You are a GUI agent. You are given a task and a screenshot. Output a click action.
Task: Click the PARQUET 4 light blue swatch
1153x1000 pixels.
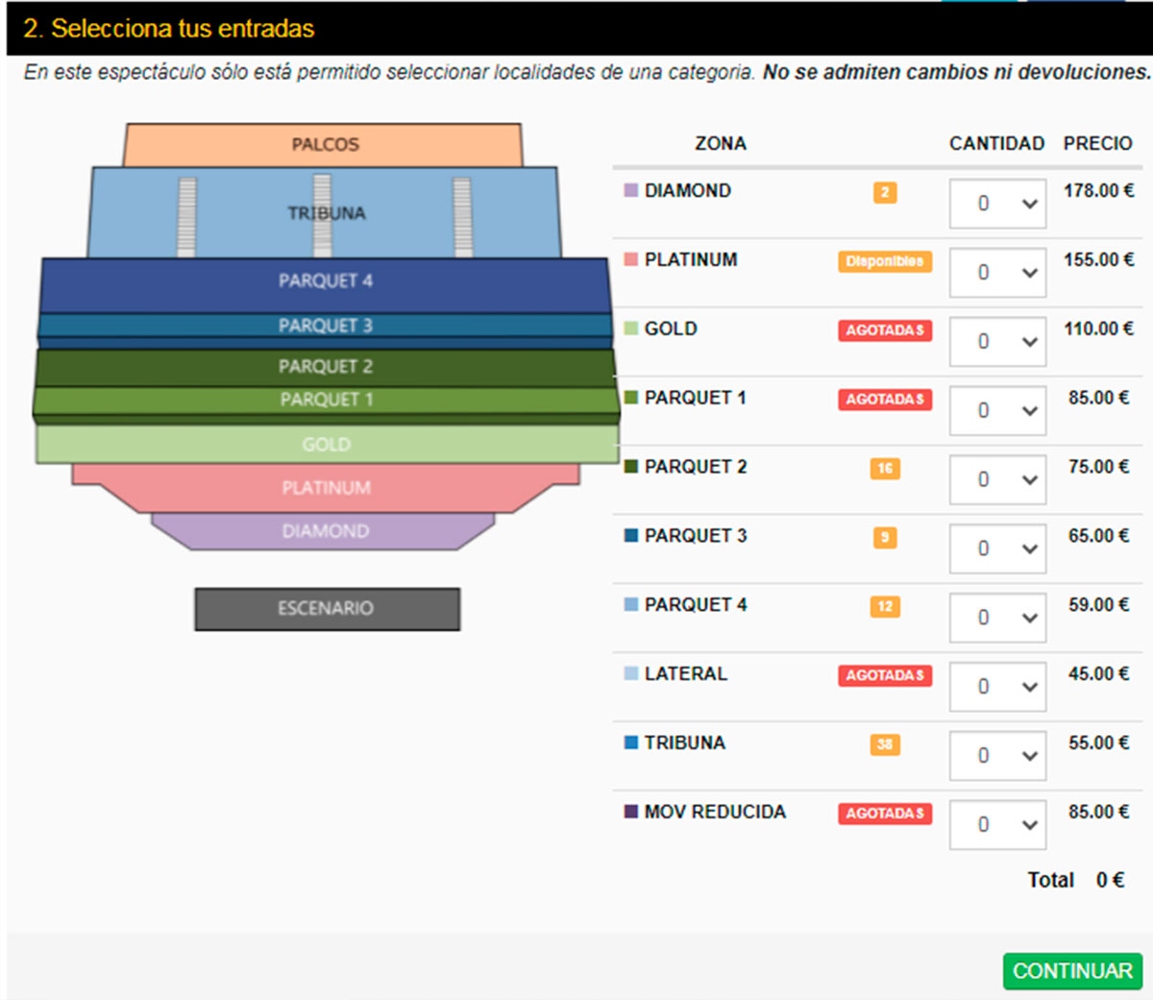point(631,605)
